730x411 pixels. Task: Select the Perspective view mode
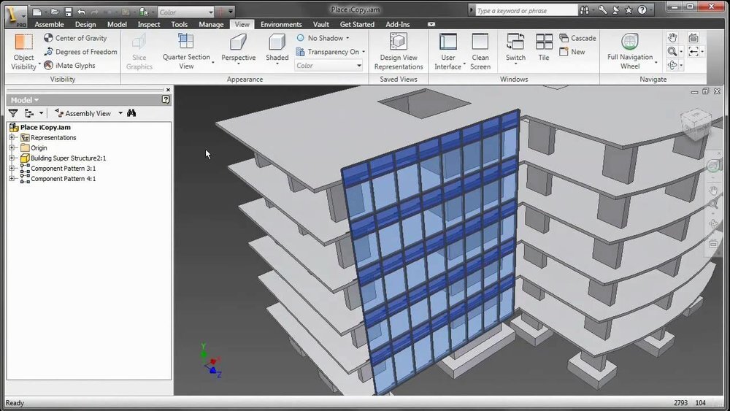coord(239,47)
